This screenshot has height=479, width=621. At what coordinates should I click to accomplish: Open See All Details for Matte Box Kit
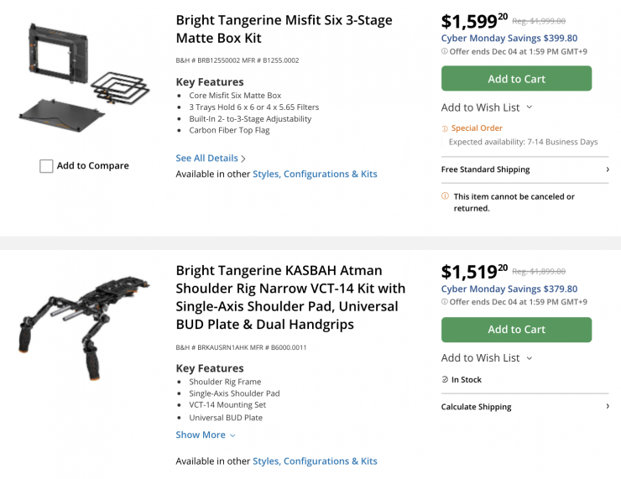(x=211, y=158)
